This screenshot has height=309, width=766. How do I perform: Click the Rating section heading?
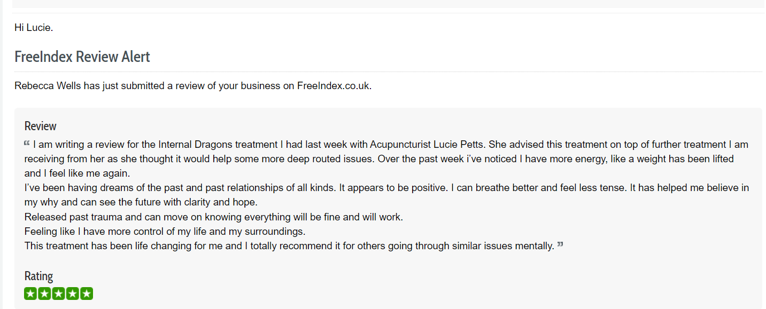tap(38, 276)
